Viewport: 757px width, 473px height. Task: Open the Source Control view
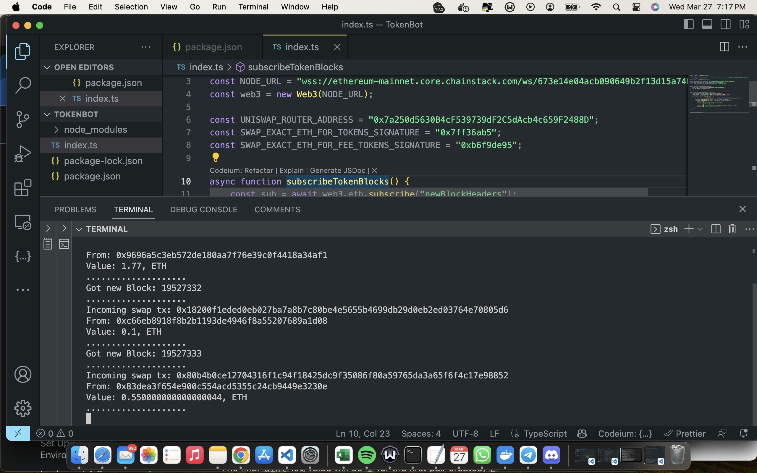pyautogui.click(x=23, y=119)
